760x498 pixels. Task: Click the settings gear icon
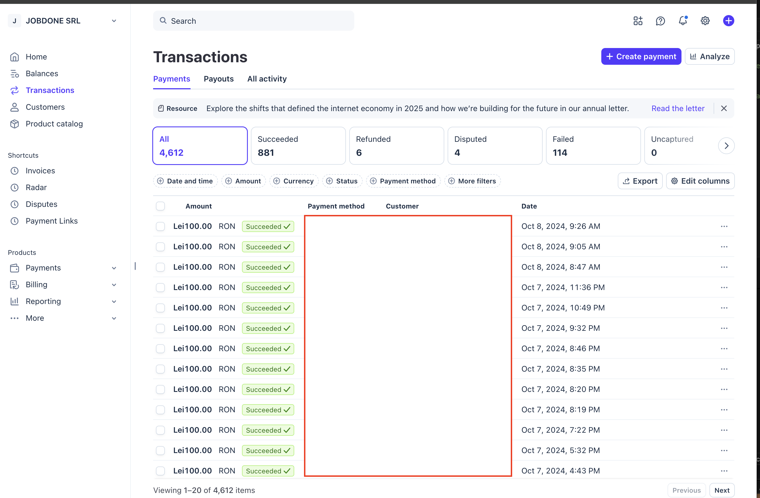pyautogui.click(x=705, y=21)
